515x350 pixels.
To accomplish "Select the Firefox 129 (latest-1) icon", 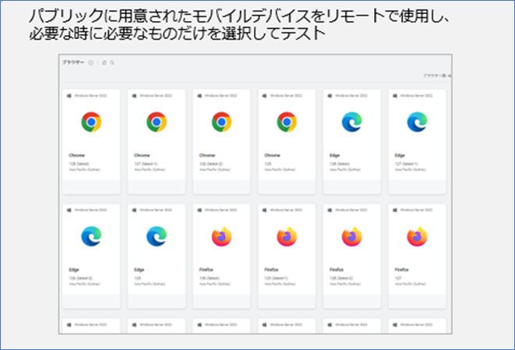I will (287, 236).
